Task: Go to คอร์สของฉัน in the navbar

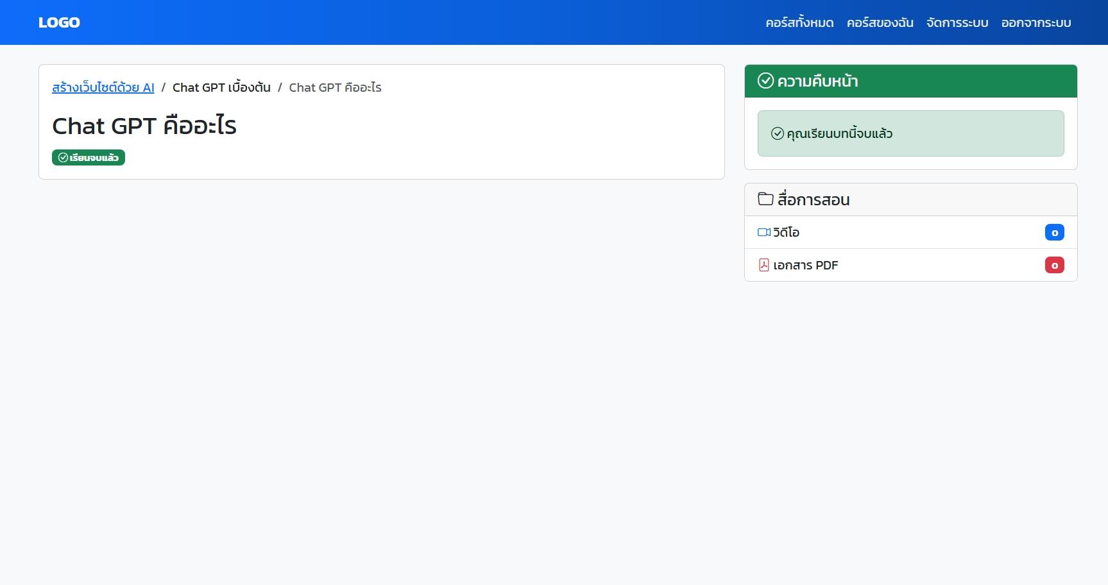Action: [880, 22]
